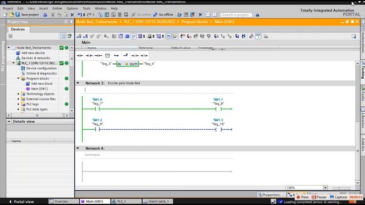The image size is (365, 205).
Task: Click the Undo arrow icon
Action: point(79,15)
